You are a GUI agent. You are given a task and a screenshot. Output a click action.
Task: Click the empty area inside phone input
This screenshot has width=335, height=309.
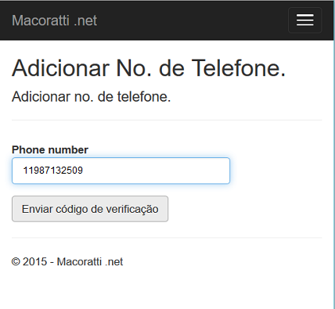(157, 171)
